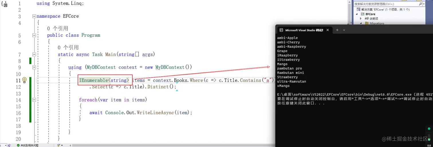Viewport: 433px width, 147px height.
Task: Click 'ambi-Apple' in console output
Action: tap(288, 38)
